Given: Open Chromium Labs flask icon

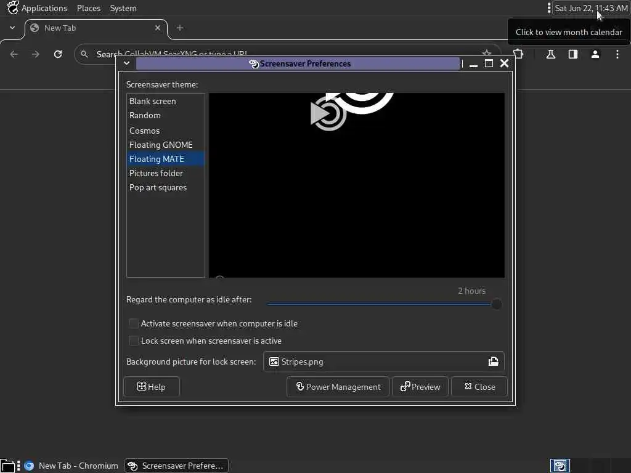Looking at the screenshot, I should coord(551,54).
